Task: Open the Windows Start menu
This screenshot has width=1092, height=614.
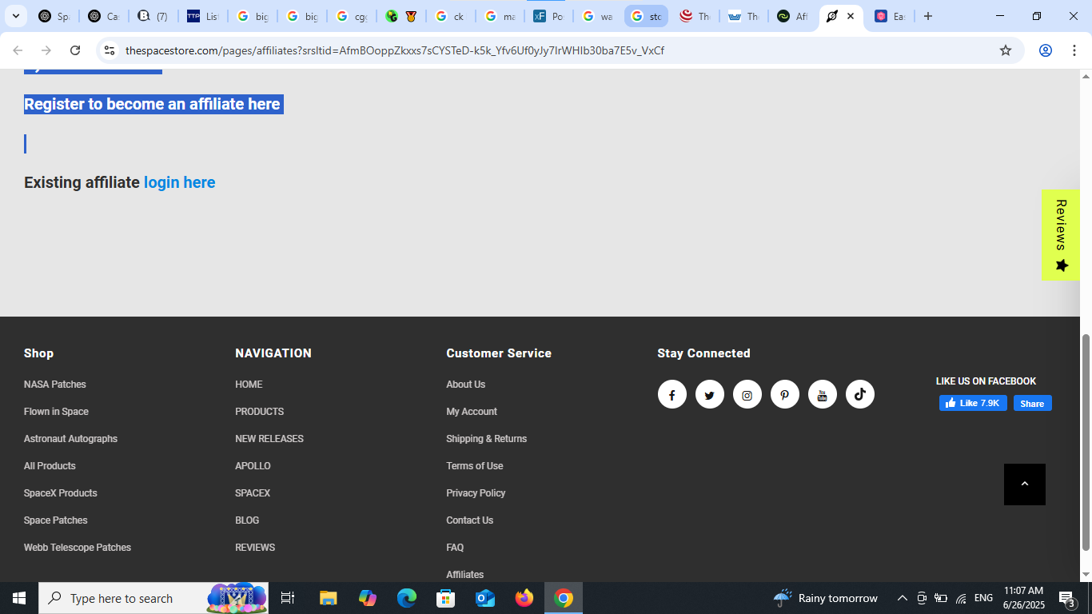Action: pyautogui.click(x=19, y=598)
